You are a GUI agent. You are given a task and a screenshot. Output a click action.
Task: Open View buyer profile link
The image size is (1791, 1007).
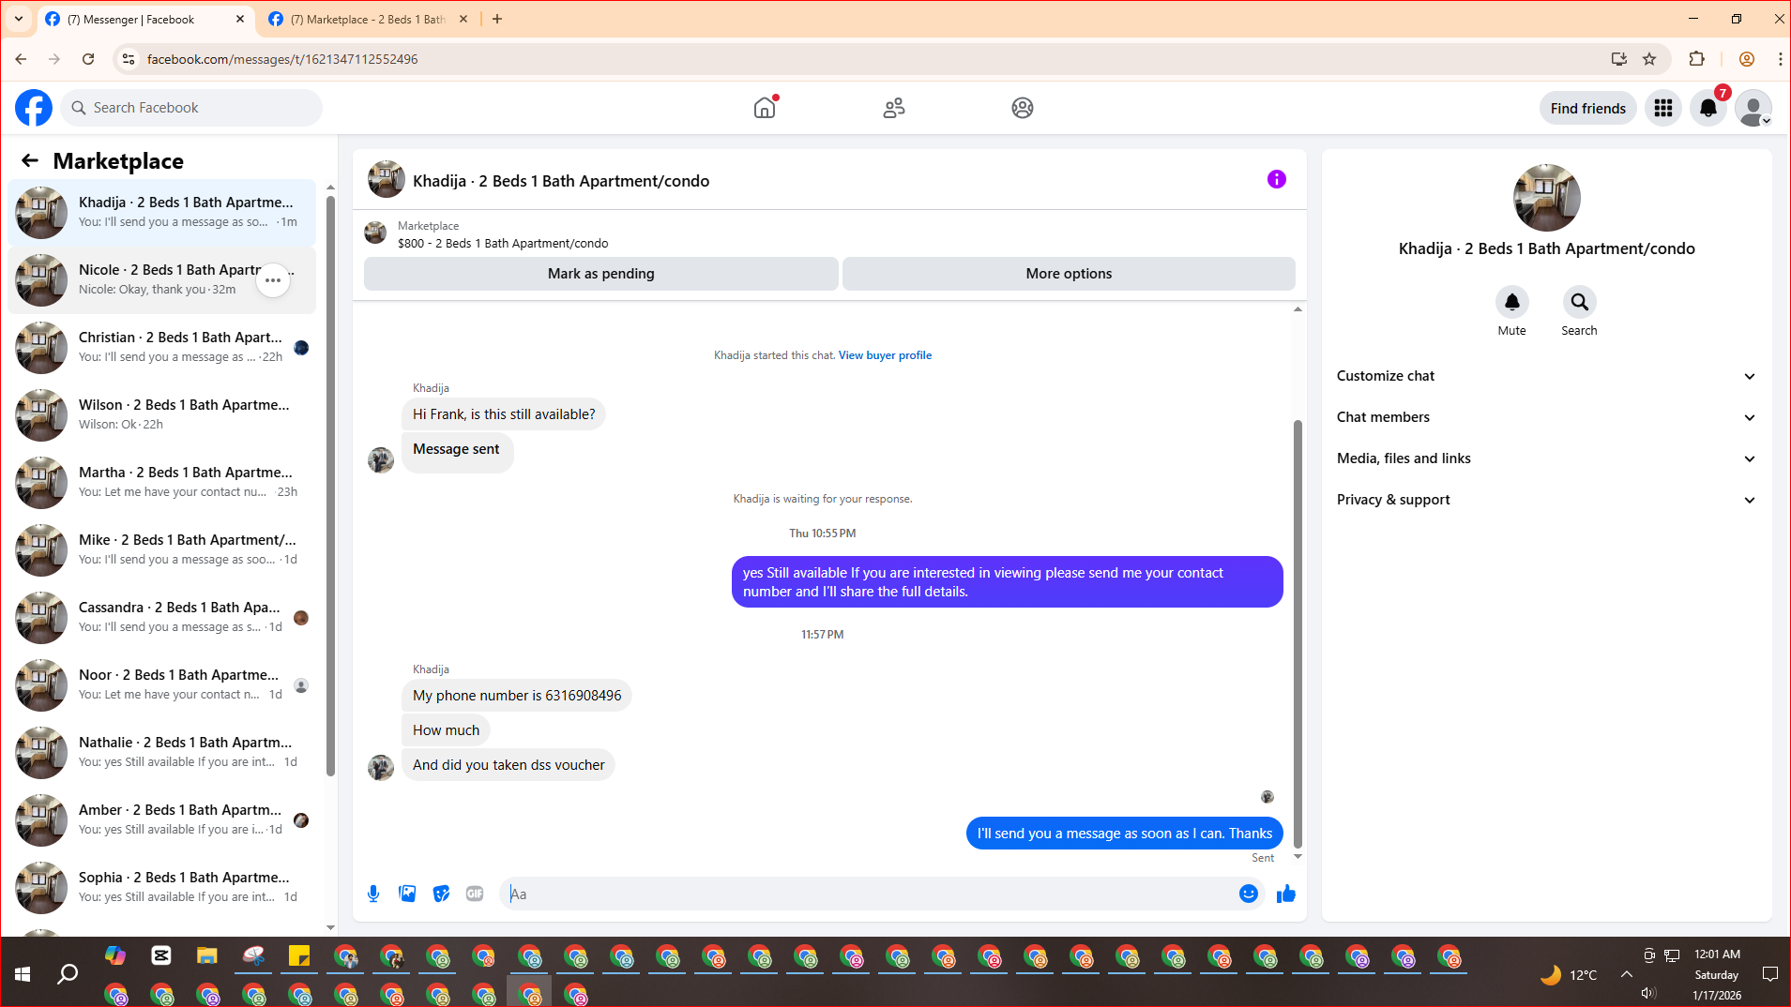885,355
